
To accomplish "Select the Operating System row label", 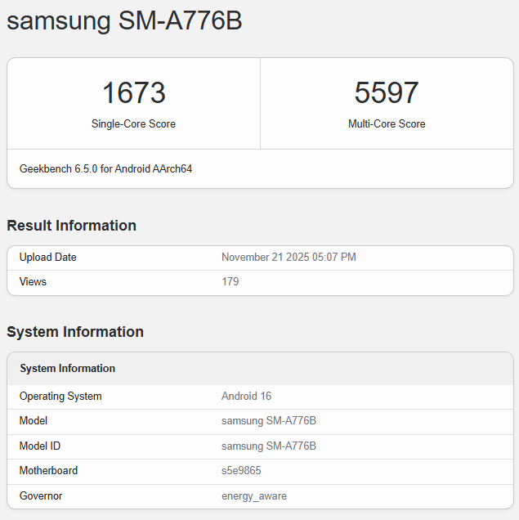I will (60, 397).
